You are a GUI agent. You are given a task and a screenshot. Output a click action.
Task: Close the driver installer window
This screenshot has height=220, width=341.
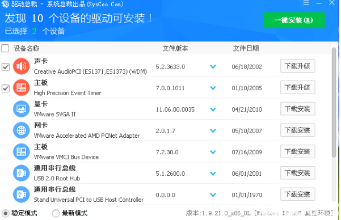(332, 3)
